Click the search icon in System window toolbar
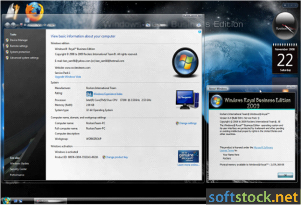Image resolution: width=301 pixels, height=206 pixels. click(199, 25)
